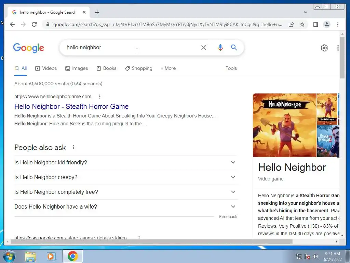Viewport: 350px width, 263px height.
Task: Switch to the Shopping tab
Action: [x=139, y=68]
